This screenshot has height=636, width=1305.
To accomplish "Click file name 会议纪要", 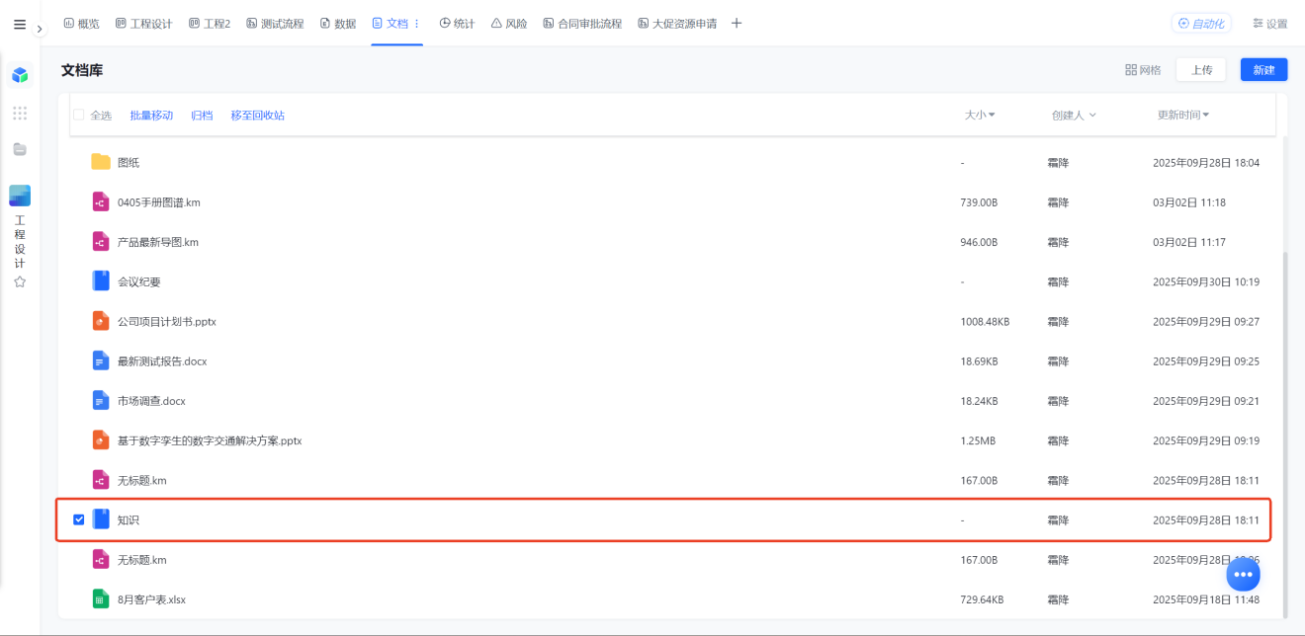I will click(139, 281).
